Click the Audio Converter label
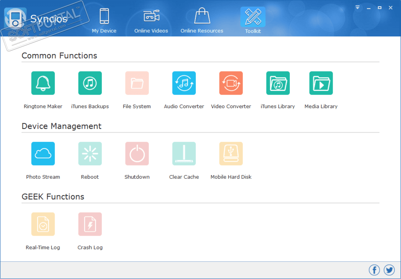 tap(184, 107)
